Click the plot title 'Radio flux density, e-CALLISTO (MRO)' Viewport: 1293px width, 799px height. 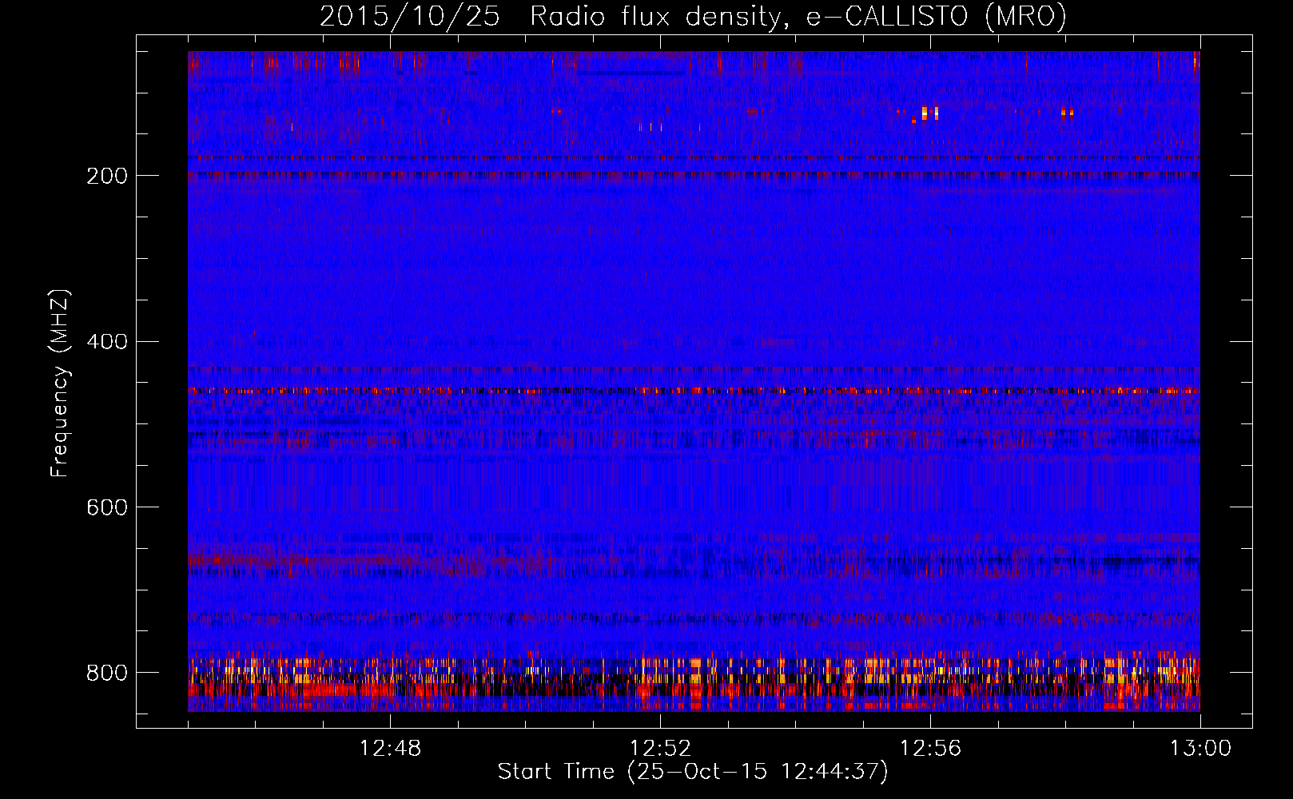click(x=798, y=16)
